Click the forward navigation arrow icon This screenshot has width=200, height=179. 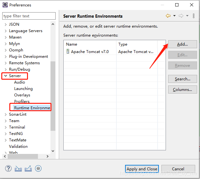point(181,16)
